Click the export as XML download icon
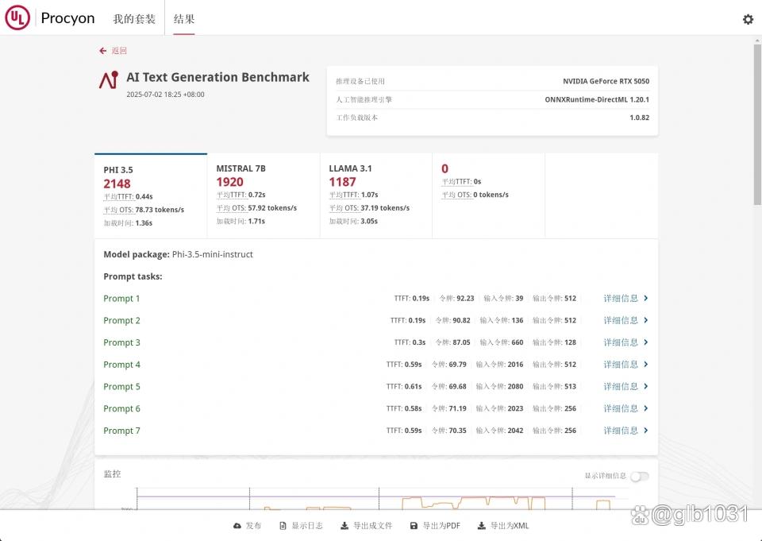 (x=481, y=526)
